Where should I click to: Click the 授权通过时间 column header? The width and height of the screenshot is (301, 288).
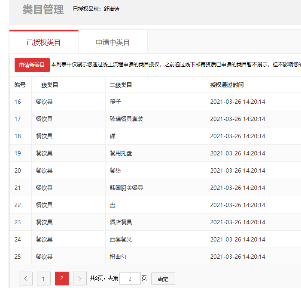tap(227, 85)
